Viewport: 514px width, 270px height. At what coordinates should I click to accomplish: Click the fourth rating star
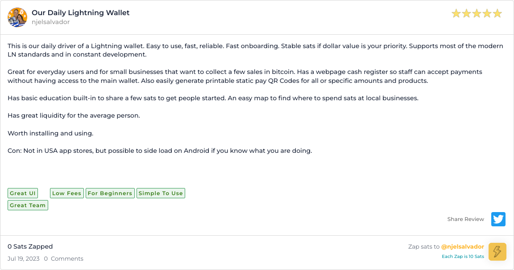[x=487, y=14]
